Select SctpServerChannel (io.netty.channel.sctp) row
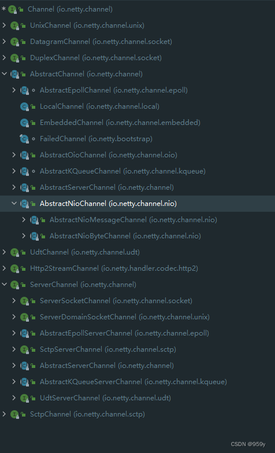This screenshot has height=453, width=275. pos(137,349)
